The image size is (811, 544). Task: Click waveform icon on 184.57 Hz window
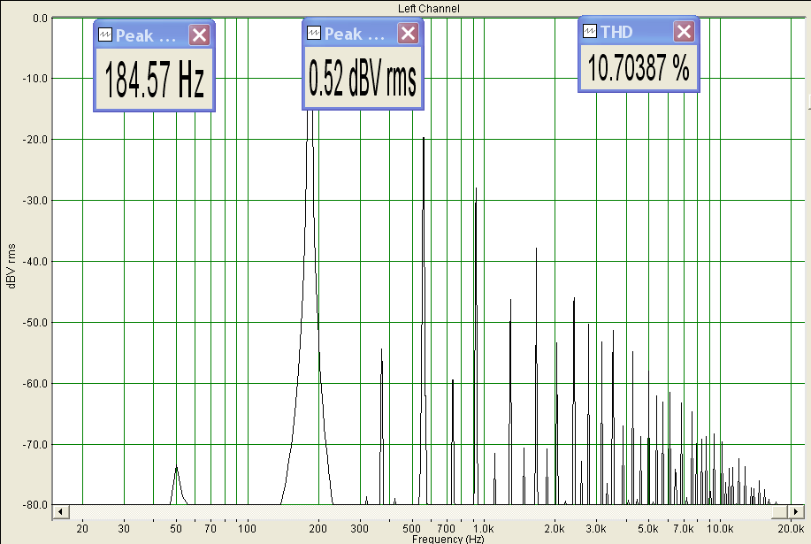[x=105, y=34]
